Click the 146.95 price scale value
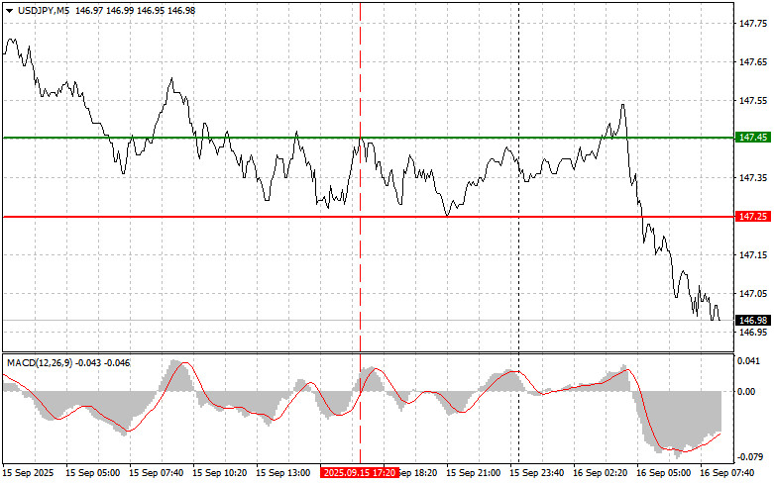 pos(753,333)
